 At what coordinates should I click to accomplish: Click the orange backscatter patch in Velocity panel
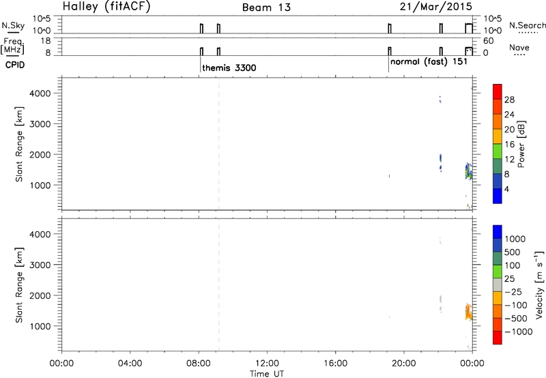(469, 312)
